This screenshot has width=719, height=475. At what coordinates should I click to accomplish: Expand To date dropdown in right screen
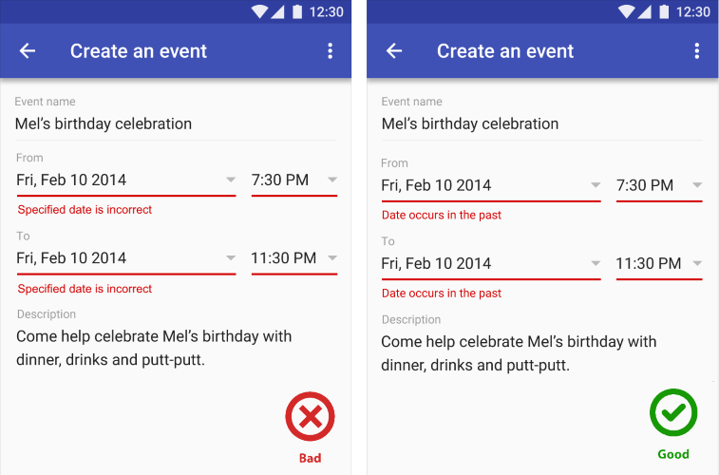coord(596,263)
